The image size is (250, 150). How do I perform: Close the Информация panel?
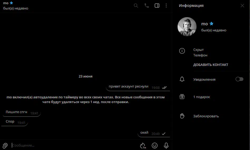242,6
